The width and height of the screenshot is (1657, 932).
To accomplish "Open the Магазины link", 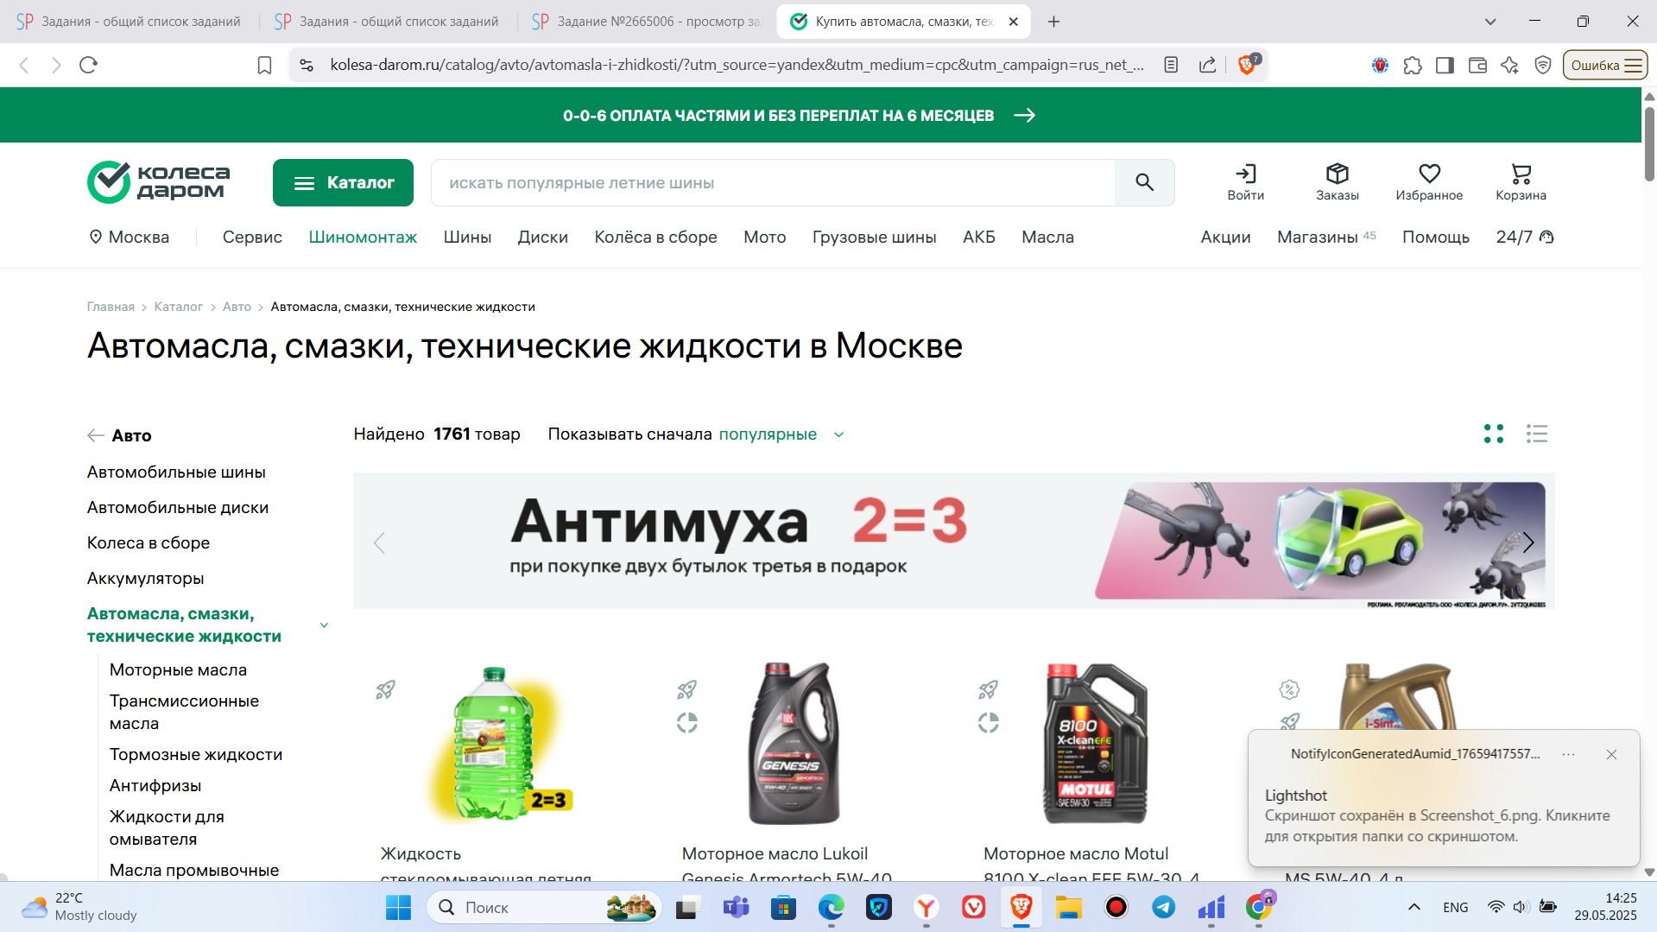I will [x=1325, y=237].
